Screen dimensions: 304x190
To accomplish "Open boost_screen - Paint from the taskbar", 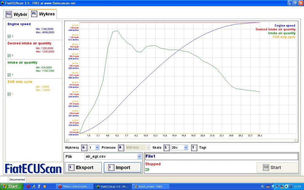I will click(x=151, y=187).
